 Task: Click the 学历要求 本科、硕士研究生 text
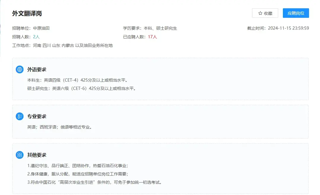click(x=160, y=28)
